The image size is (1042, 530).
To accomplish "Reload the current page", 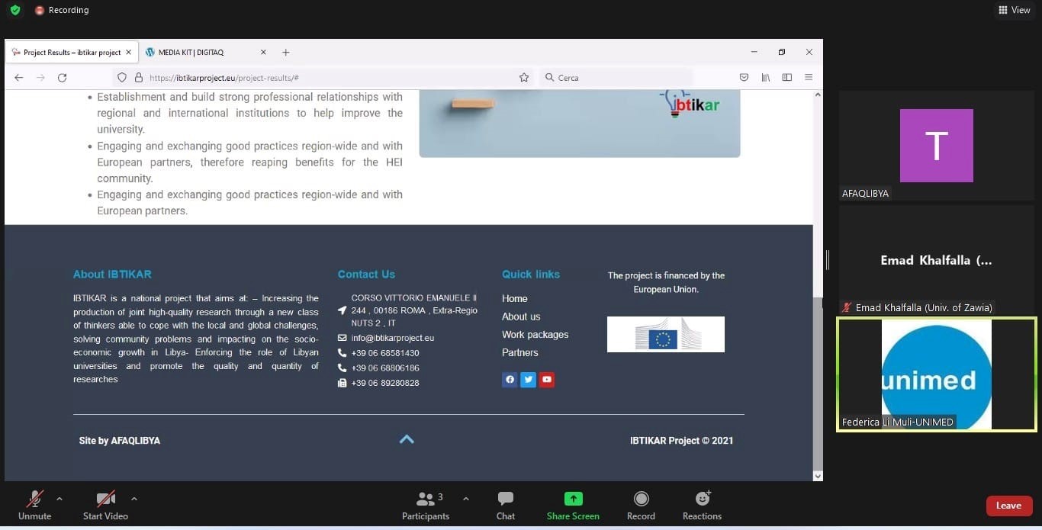I will 63,78.
